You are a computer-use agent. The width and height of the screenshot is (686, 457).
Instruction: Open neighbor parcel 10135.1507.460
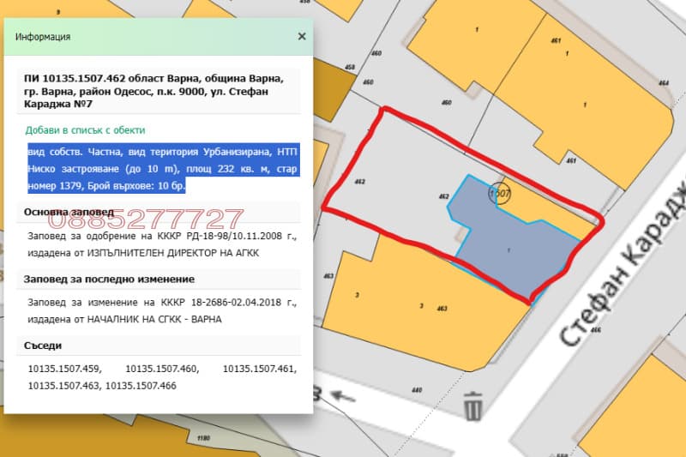(x=161, y=369)
